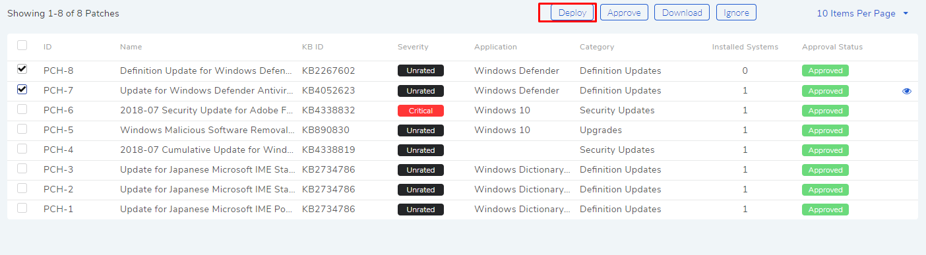Click Upgrades category in PCH-5 row
The height and width of the screenshot is (255, 926).
click(x=601, y=130)
